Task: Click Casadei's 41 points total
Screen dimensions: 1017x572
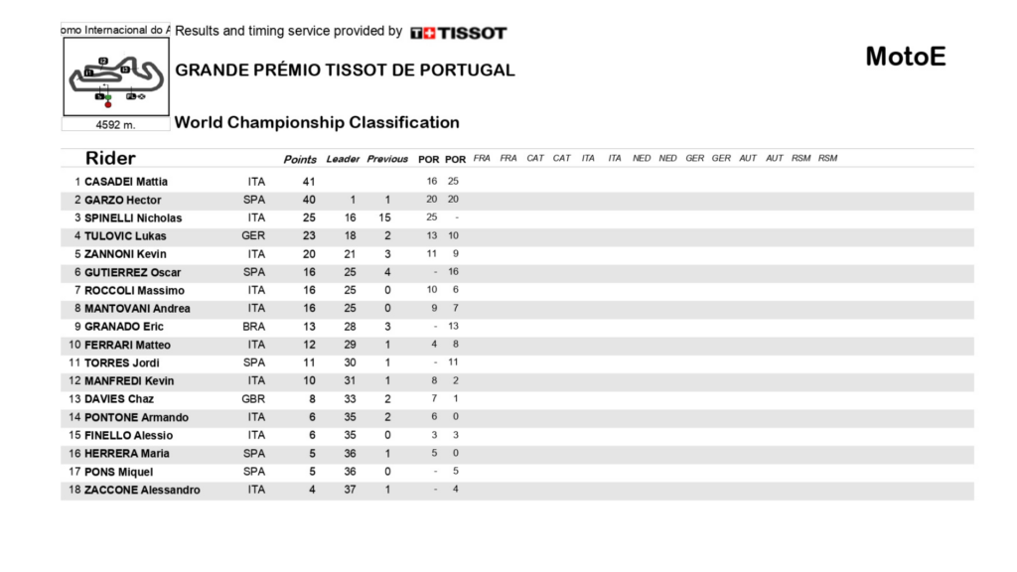Action: (x=309, y=182)
